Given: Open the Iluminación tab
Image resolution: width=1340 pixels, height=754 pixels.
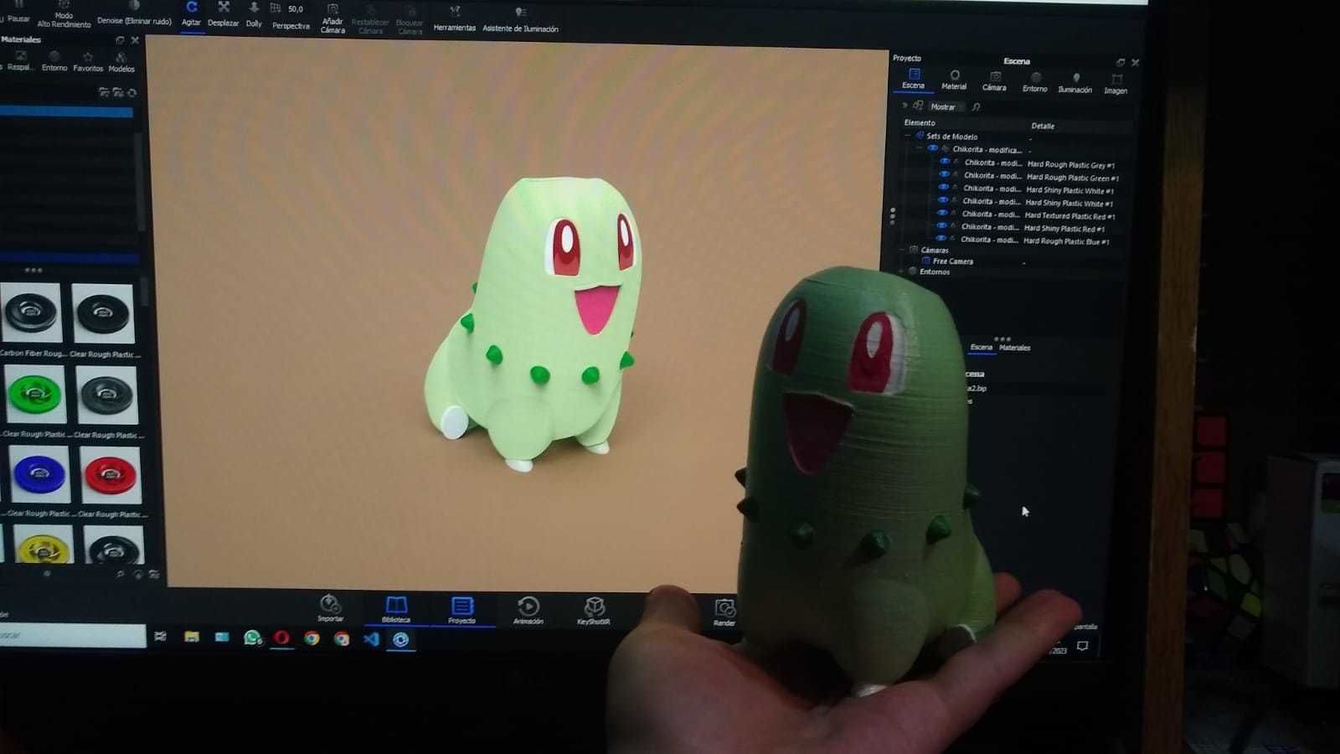Looking at the screenshot, I should click(x=1075, y=83).
